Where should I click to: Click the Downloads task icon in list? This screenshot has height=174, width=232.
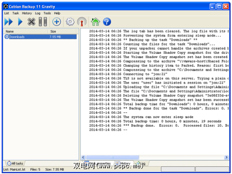7,37
